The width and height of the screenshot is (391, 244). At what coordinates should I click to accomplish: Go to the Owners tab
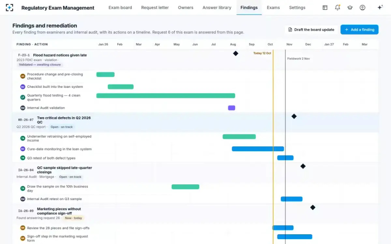click(186, 7)
